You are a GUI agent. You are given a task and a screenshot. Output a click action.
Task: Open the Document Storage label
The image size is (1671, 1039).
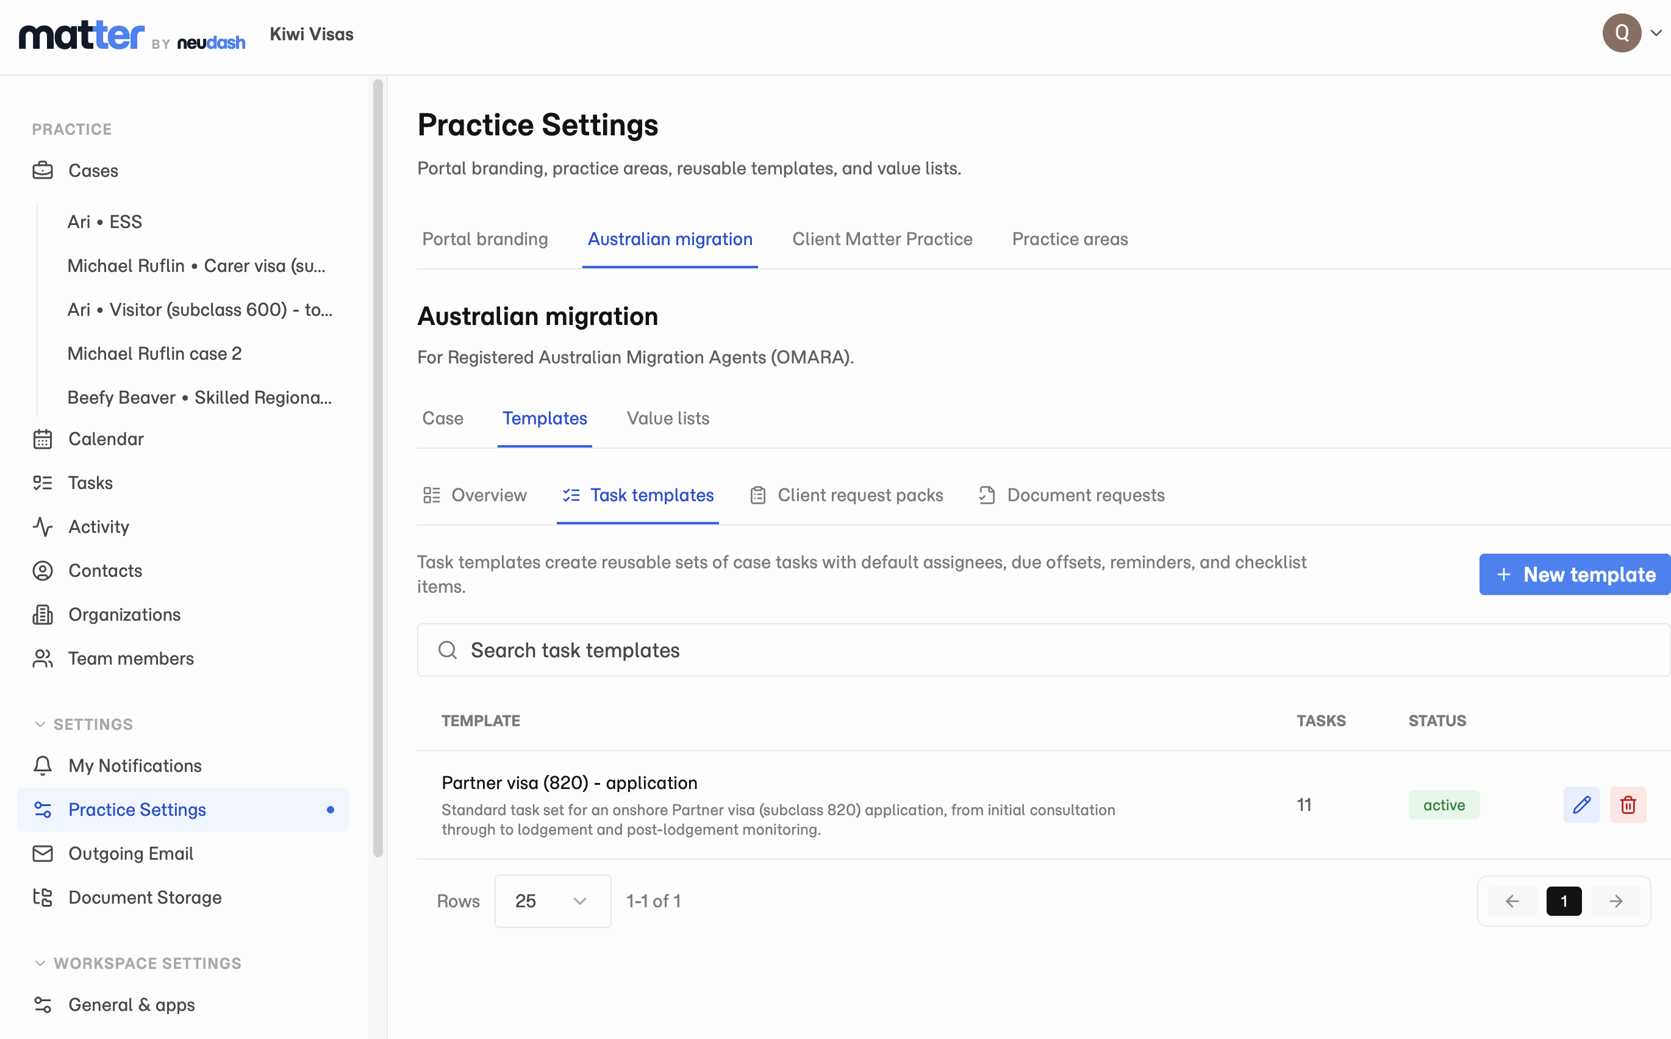(145, 898)
